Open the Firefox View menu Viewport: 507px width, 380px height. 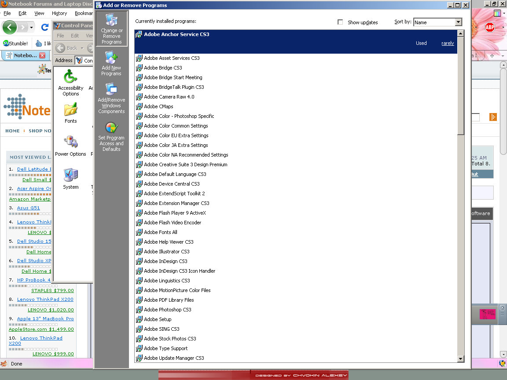[39, 13]
